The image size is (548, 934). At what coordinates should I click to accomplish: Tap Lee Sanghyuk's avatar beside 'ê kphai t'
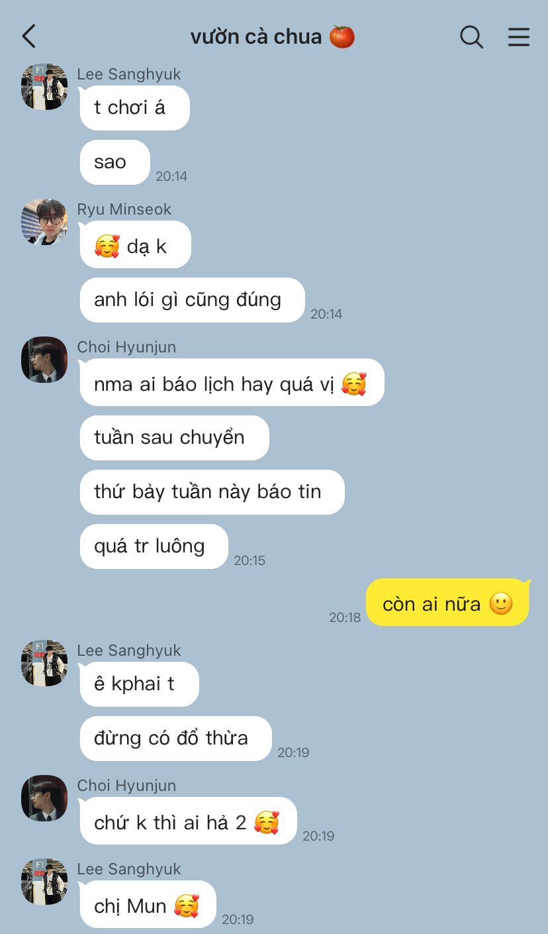pos(44,663)
